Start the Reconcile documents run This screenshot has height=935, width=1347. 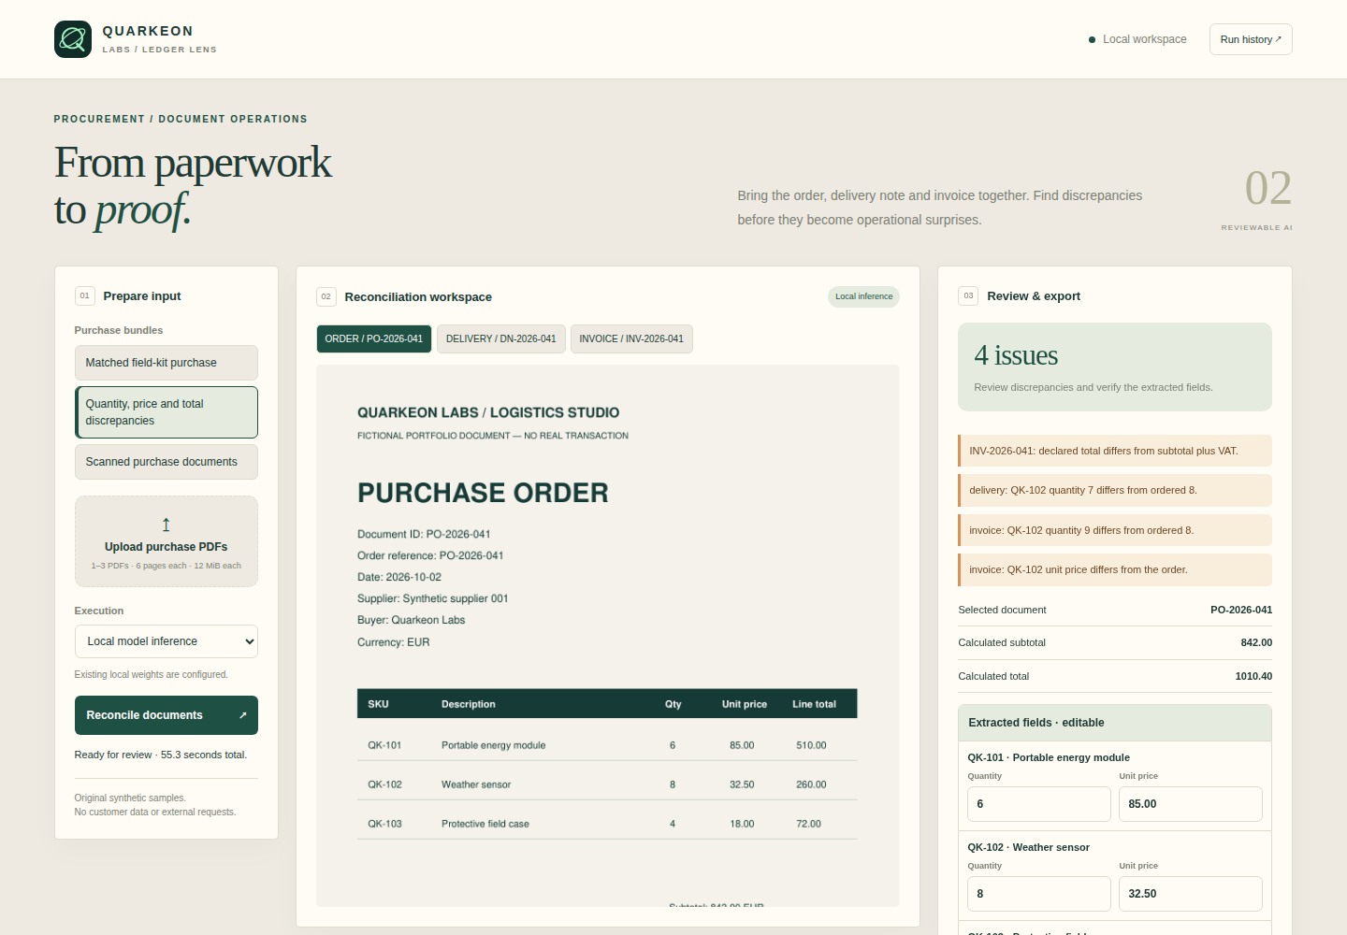click(x=167, y=715)
